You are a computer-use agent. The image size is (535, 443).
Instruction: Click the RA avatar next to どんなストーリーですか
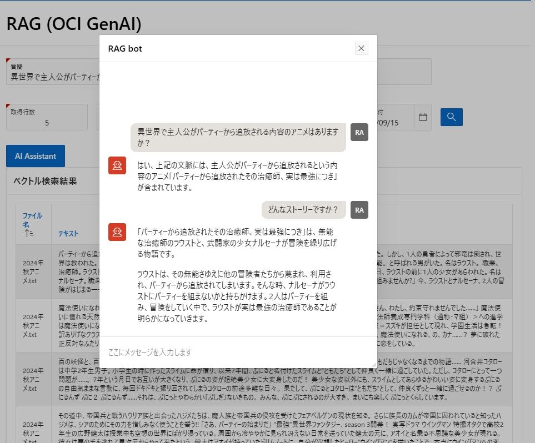359,210
